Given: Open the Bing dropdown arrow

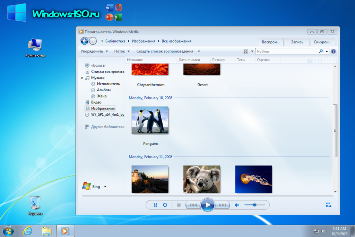Looking at the screenshot, I should coord(105,187).
